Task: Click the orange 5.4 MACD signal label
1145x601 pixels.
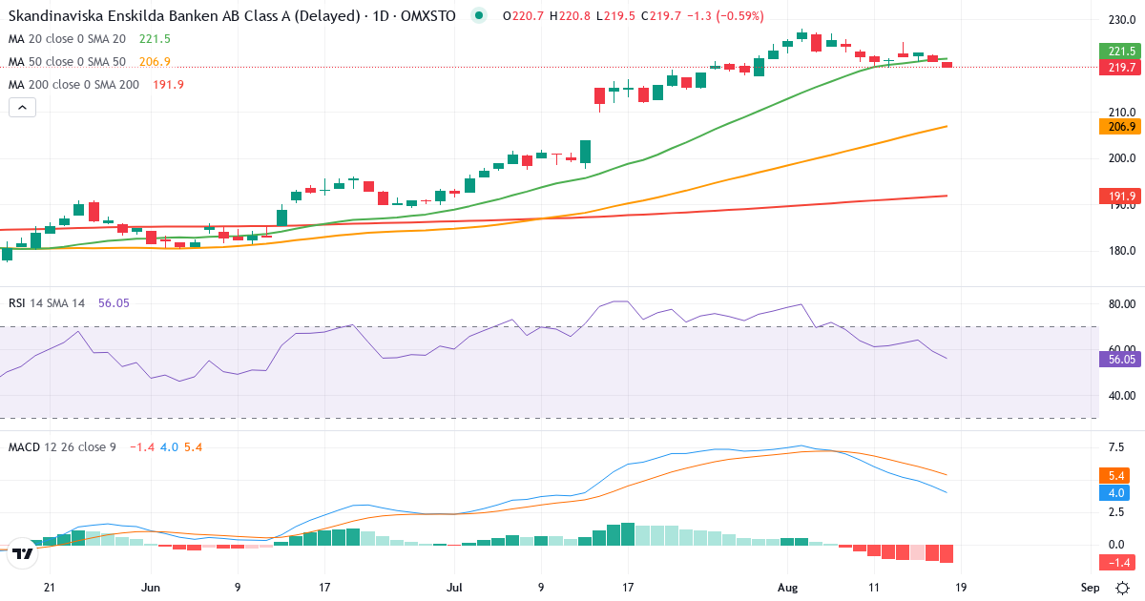Action: [1113, 475]
